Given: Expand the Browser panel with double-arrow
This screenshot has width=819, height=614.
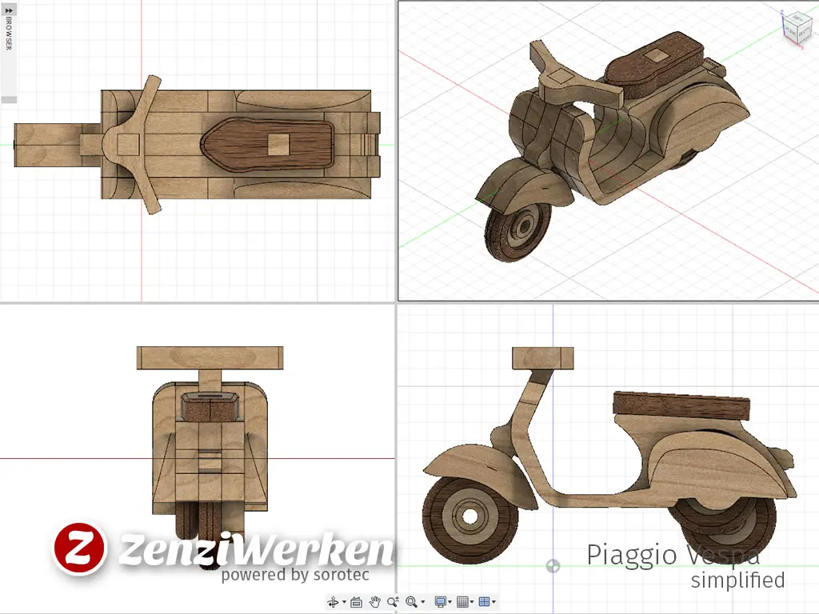Looking at the screenshot, I should (x=8, y=10).
